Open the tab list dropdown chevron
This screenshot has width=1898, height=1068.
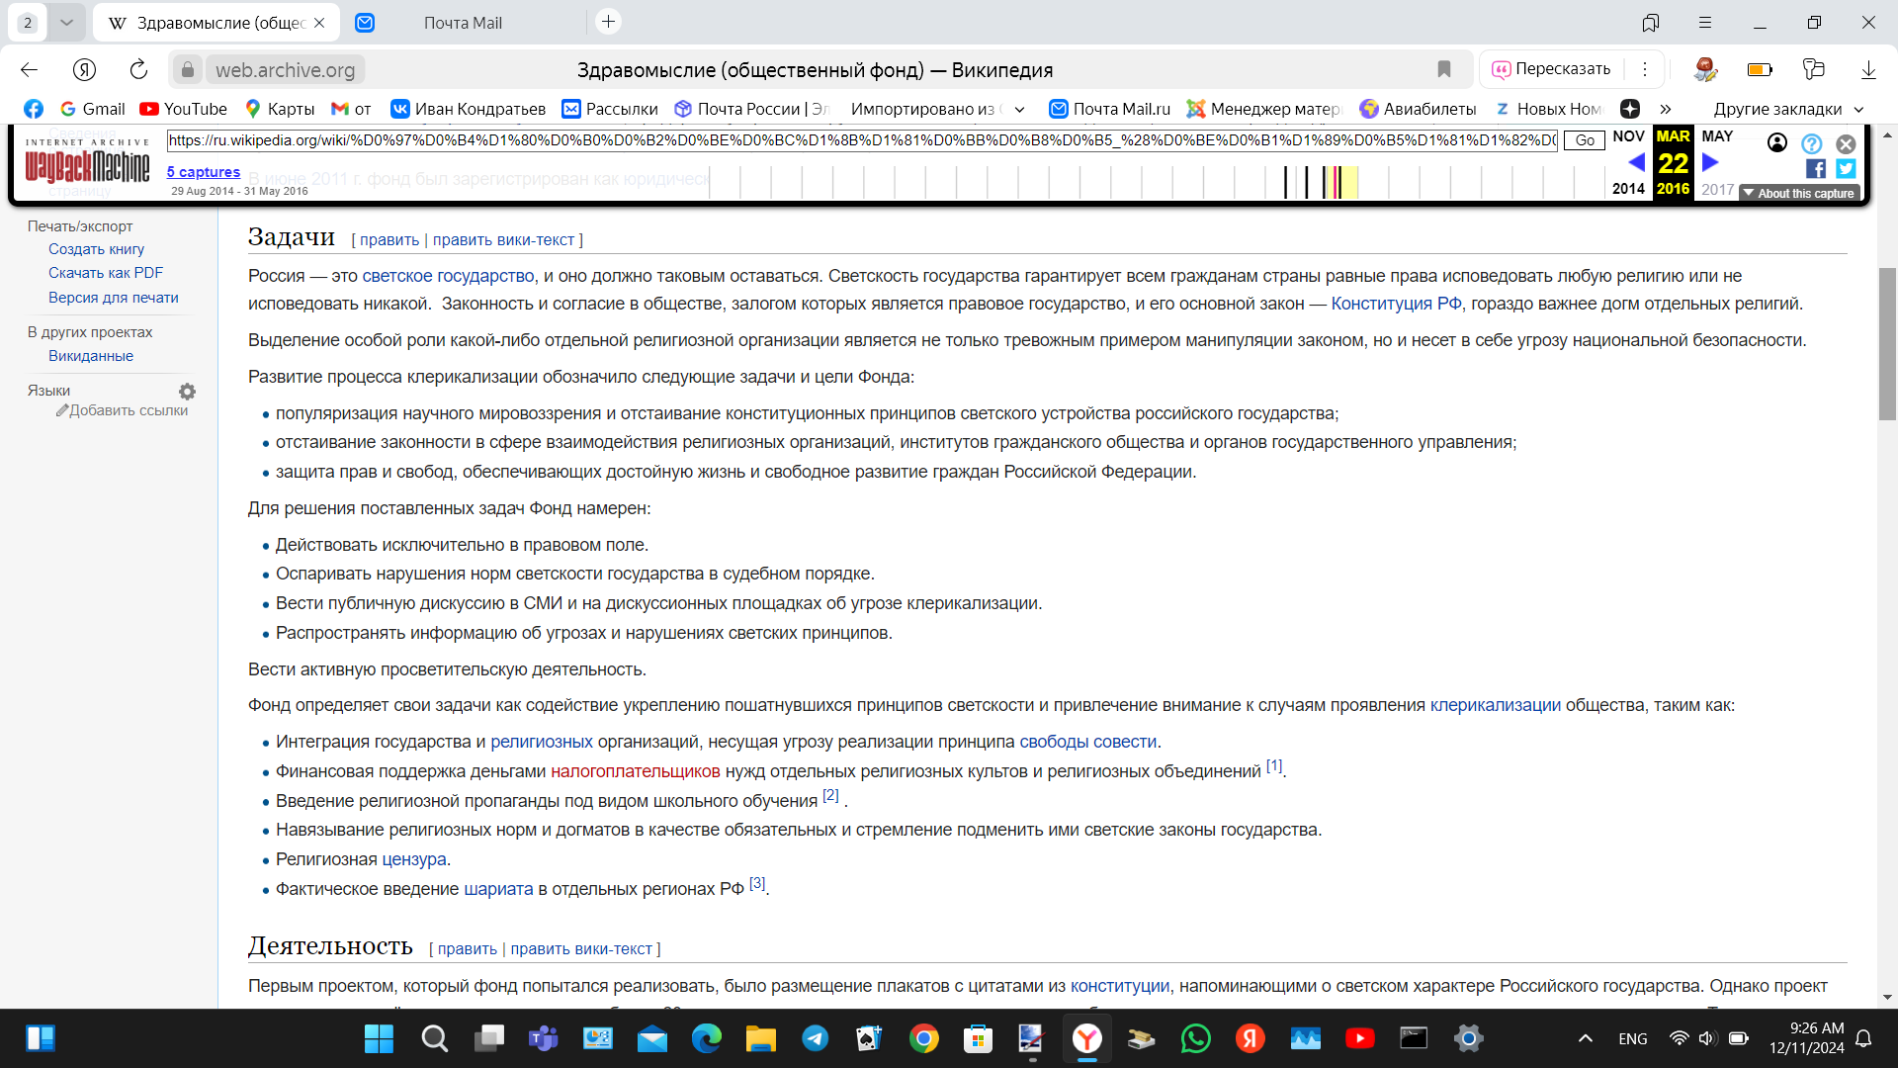tap(65, 22)
